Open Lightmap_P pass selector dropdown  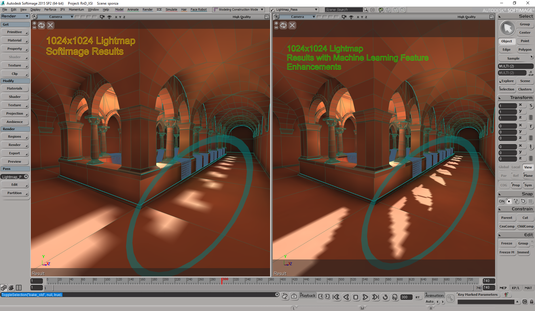coord(15,177)
